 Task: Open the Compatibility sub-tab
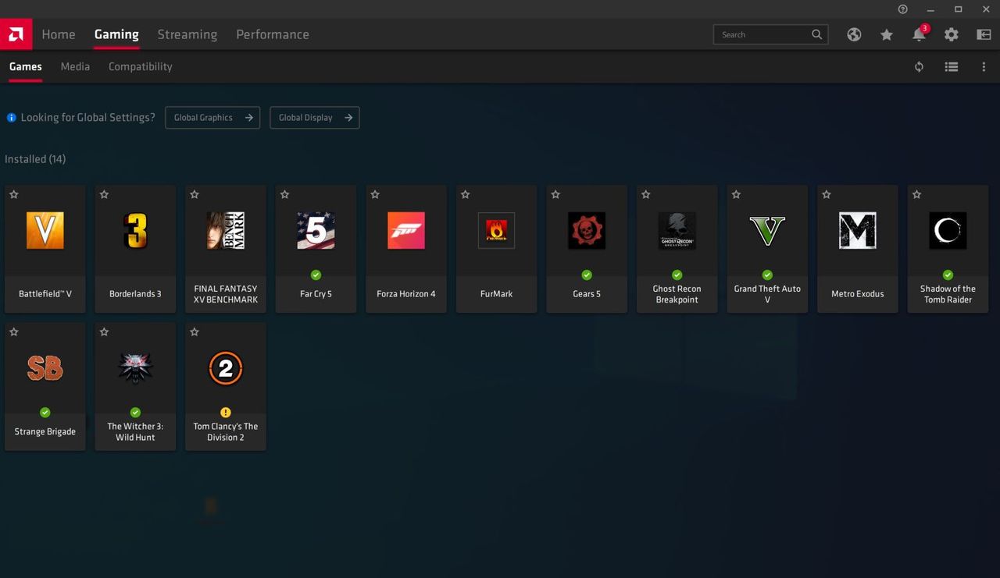pos(141,66)
